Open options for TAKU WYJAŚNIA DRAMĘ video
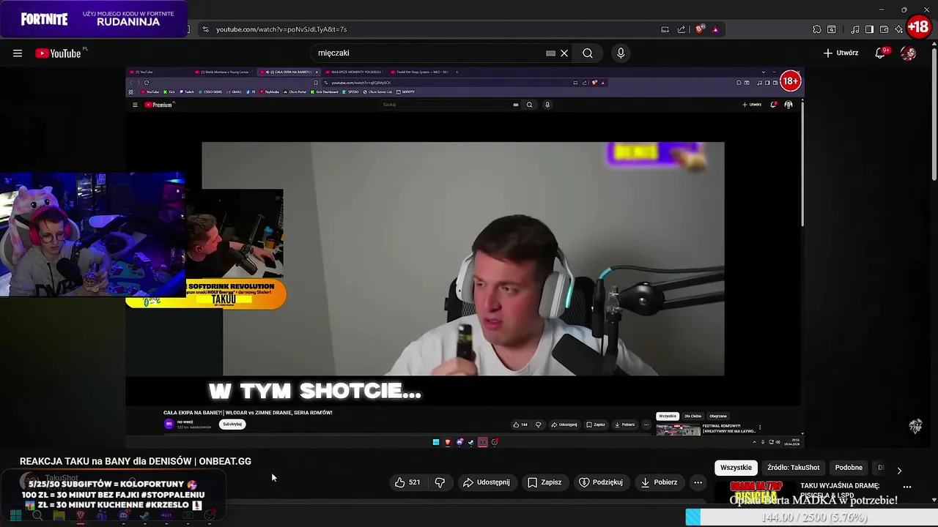 (907, 487)
